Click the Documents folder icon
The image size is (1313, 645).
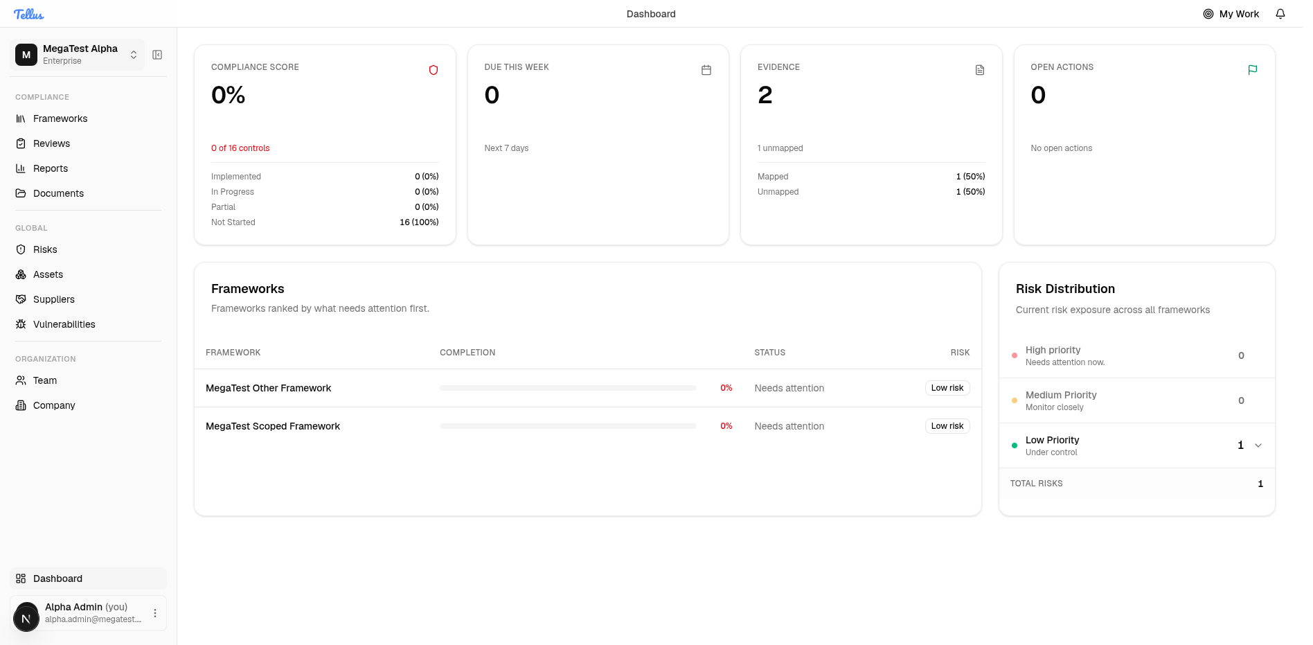(x=21, y=193)
